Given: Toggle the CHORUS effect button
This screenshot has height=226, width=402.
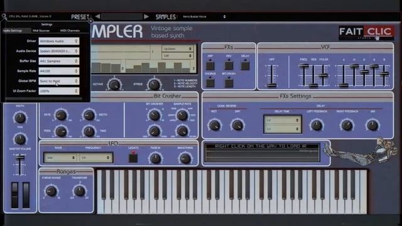Looking at the screenshot, I should (x=210, y=83).
